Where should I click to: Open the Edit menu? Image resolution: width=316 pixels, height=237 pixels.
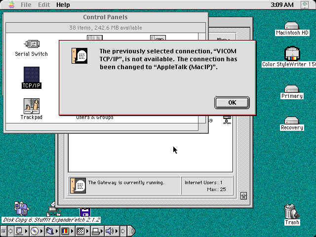pyautogui.click(x=44, y=4)
